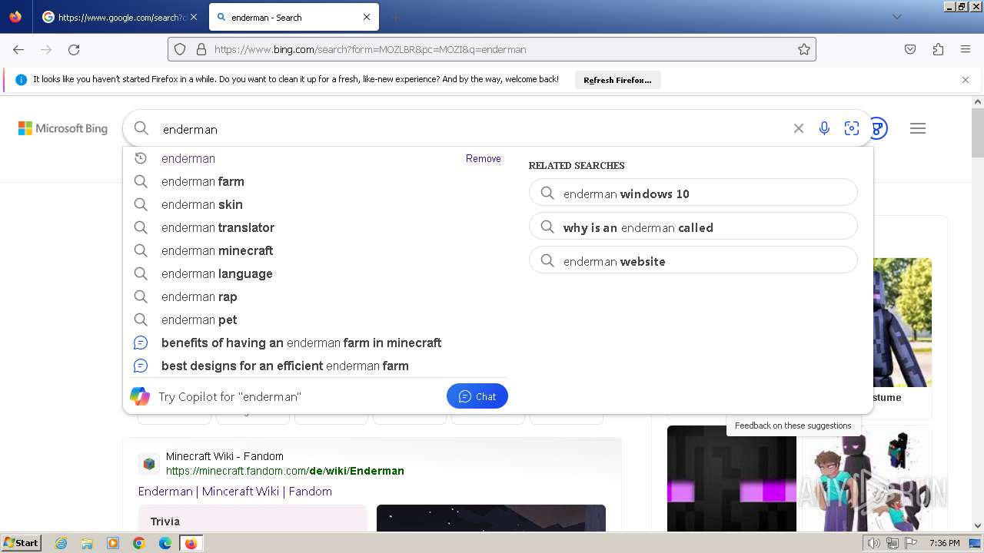Launch Windows Media Player from taskbar
This screenshot has width=984, height=553.
[113, 543]
